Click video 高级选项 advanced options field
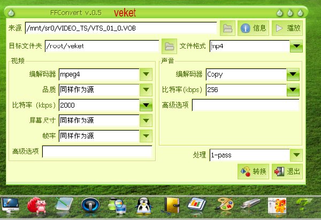Image resolution: width=321 pixels, height=220 pixels. [97, 151]
